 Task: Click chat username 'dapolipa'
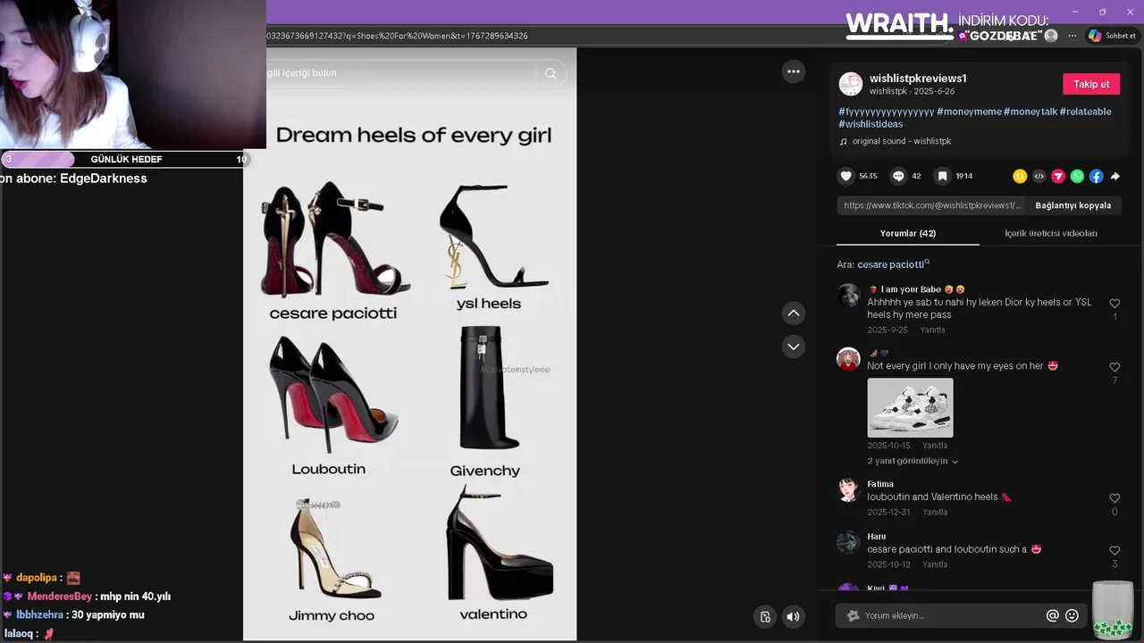[x=37, y=578]
